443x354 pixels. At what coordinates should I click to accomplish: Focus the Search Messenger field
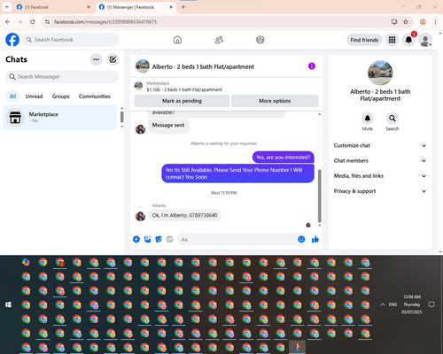tap(62, 77)
